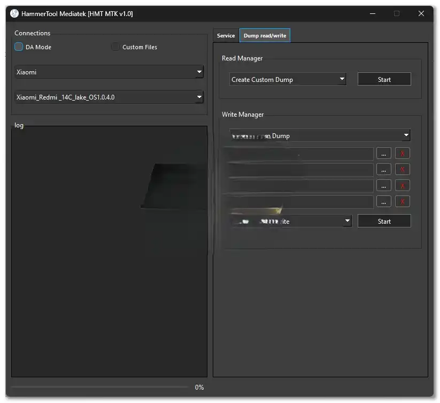Click the 0% progress label
This screenshot has height=403, width=440.
tap(199, 387)
